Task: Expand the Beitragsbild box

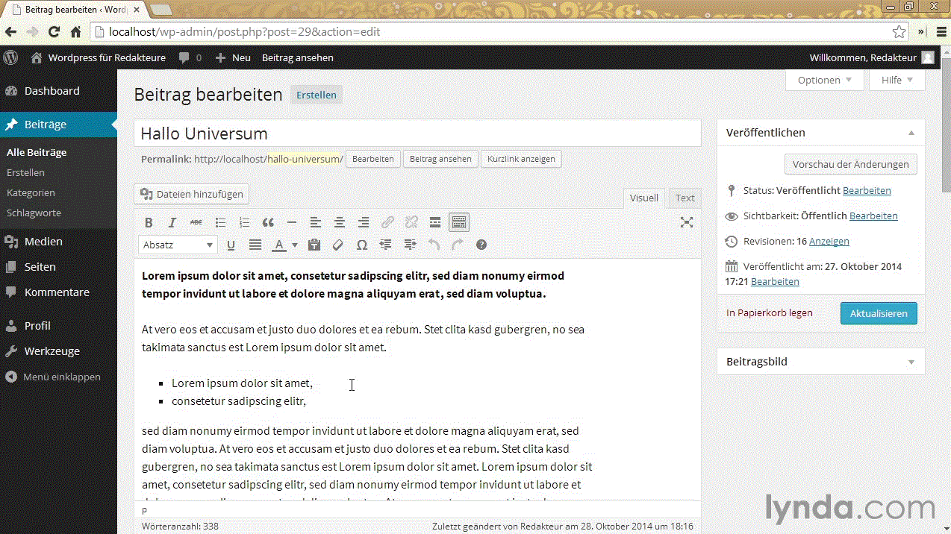Action: [911, 362]
